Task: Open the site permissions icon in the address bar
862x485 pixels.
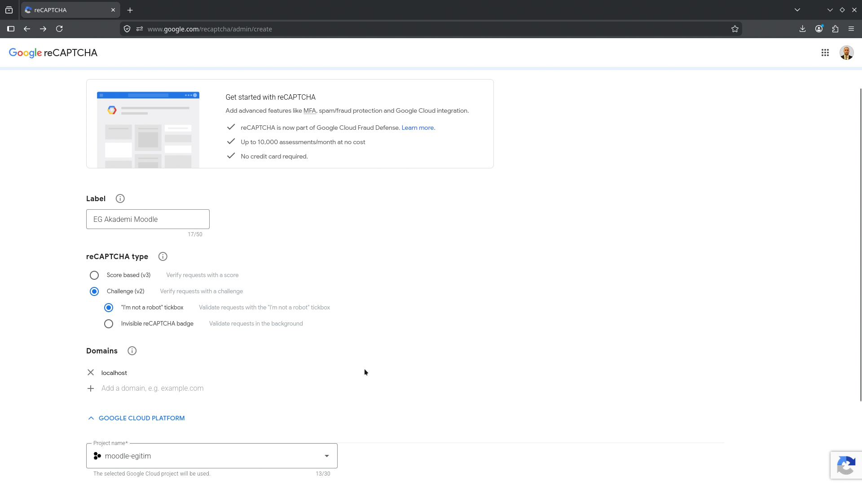Action: coord(140,29)
